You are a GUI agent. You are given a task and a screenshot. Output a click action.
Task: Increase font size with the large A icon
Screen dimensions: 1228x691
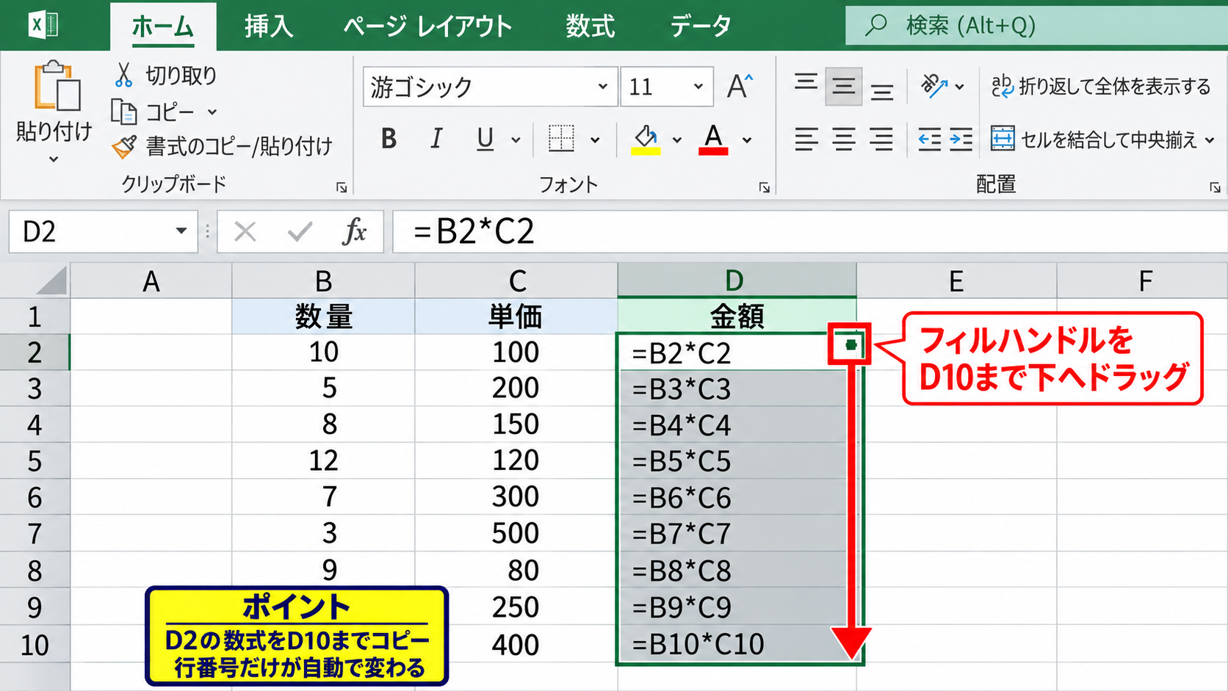(740, 87)
